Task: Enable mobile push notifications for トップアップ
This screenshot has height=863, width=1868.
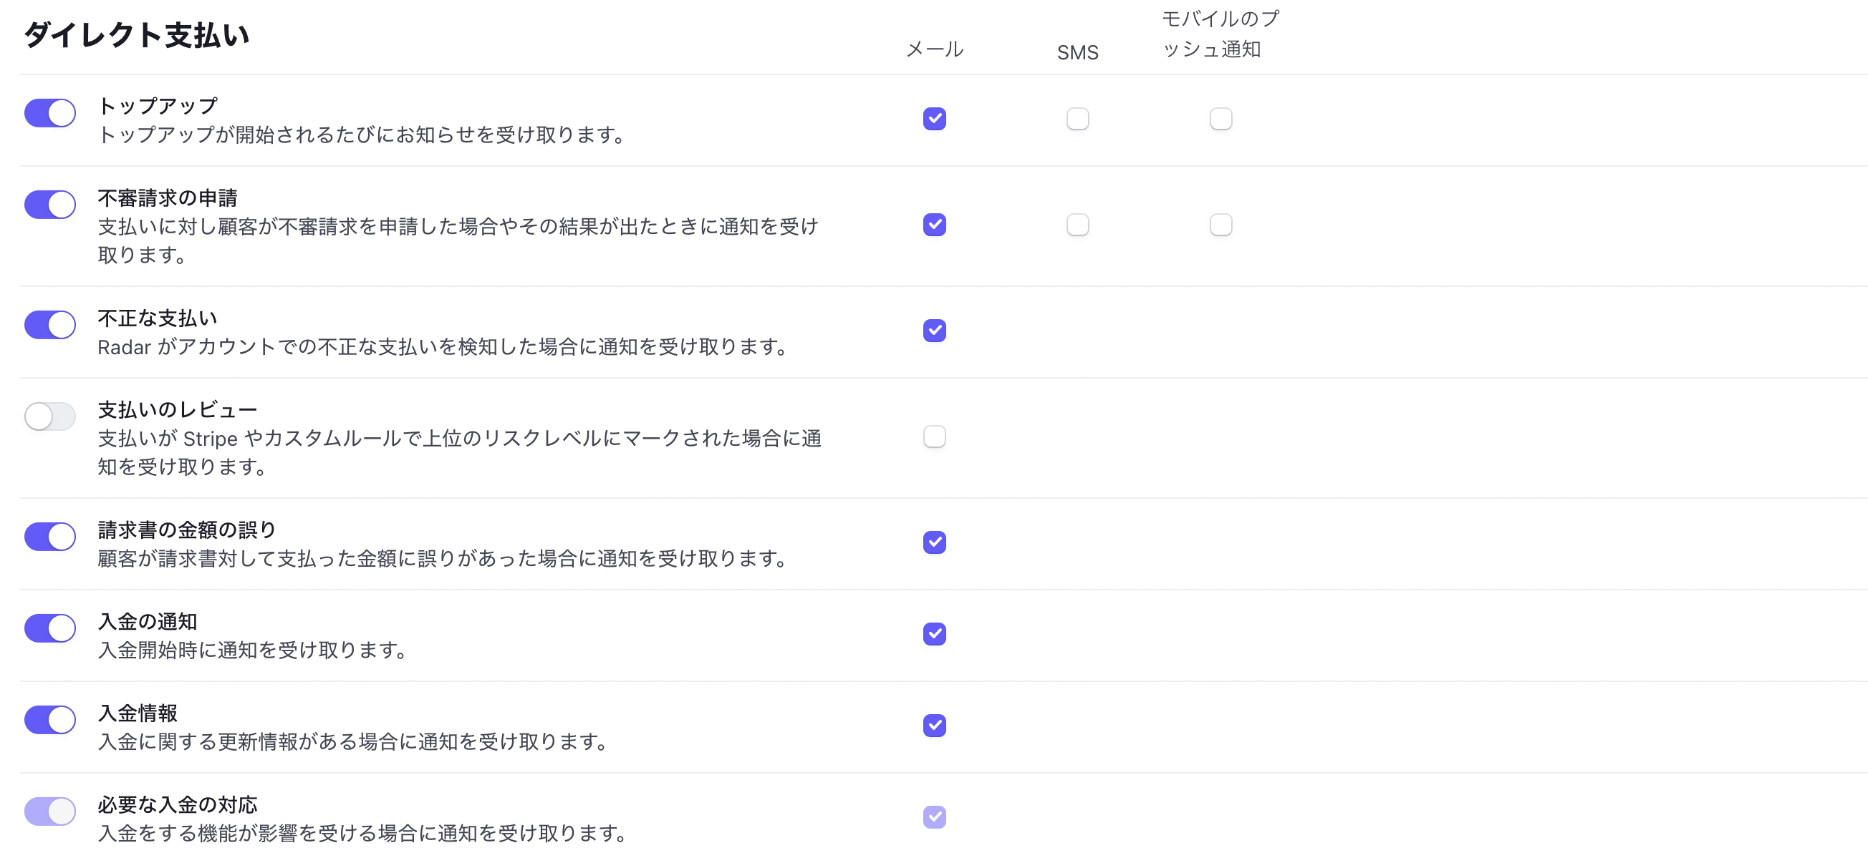Action: coord(1221,118)
